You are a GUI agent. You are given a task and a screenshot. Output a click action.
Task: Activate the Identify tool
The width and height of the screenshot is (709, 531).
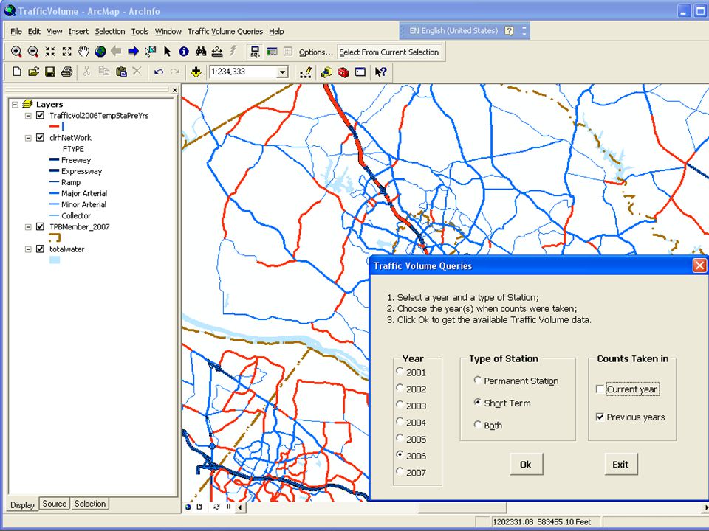pyautogui.click(x=184, y=52)
